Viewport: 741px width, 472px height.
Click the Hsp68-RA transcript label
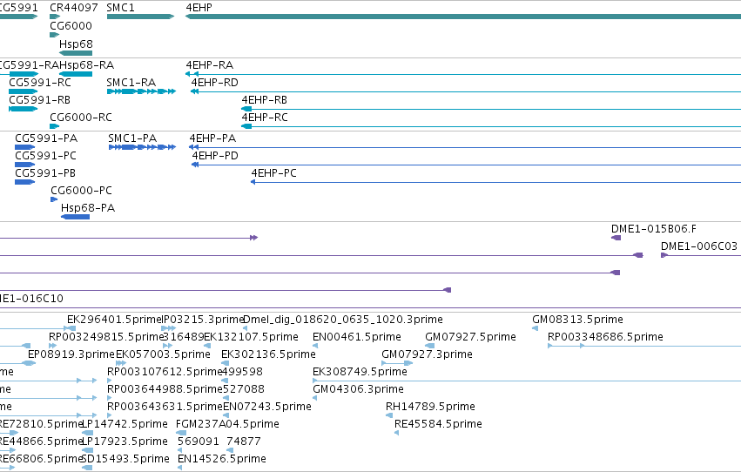pos(87,64)
